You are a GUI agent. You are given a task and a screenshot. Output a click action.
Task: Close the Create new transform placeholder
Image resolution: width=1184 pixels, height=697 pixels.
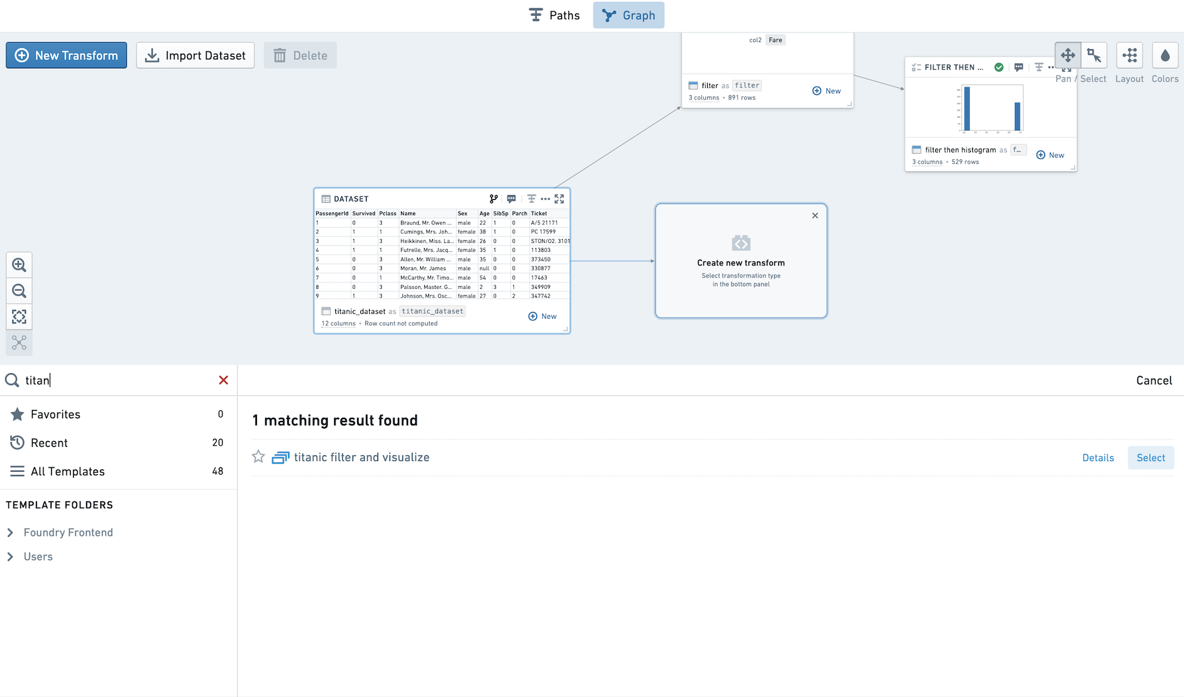pyautogui.click(x=815, y=216)
